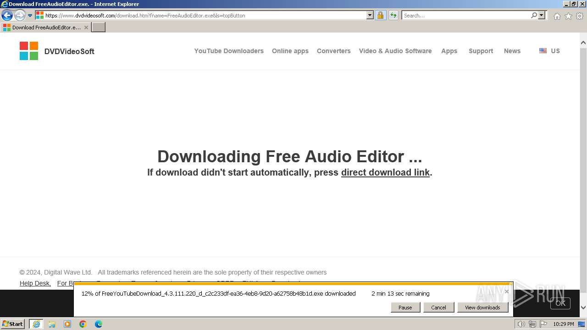Select the Download FreeAudioEditor.exe tab
This screenshot has height=330, width=587.
pos(45,27)
